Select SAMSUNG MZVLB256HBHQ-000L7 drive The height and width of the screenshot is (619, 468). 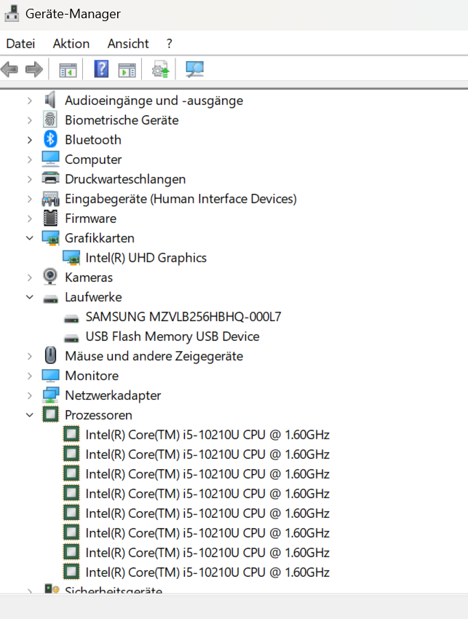coord(183,317)
